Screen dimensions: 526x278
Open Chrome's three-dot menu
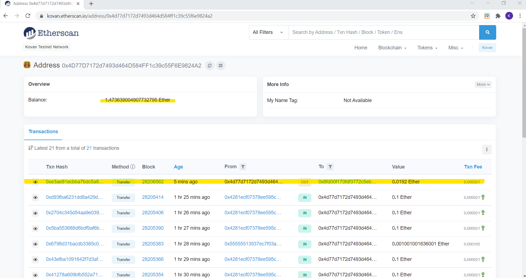point(520,16)
